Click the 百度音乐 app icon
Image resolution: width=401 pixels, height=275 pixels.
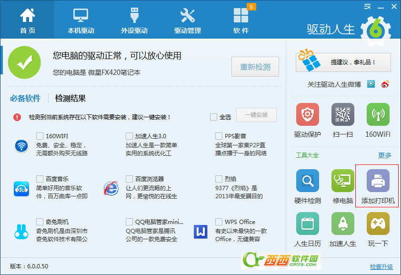[x=21, y=189]
